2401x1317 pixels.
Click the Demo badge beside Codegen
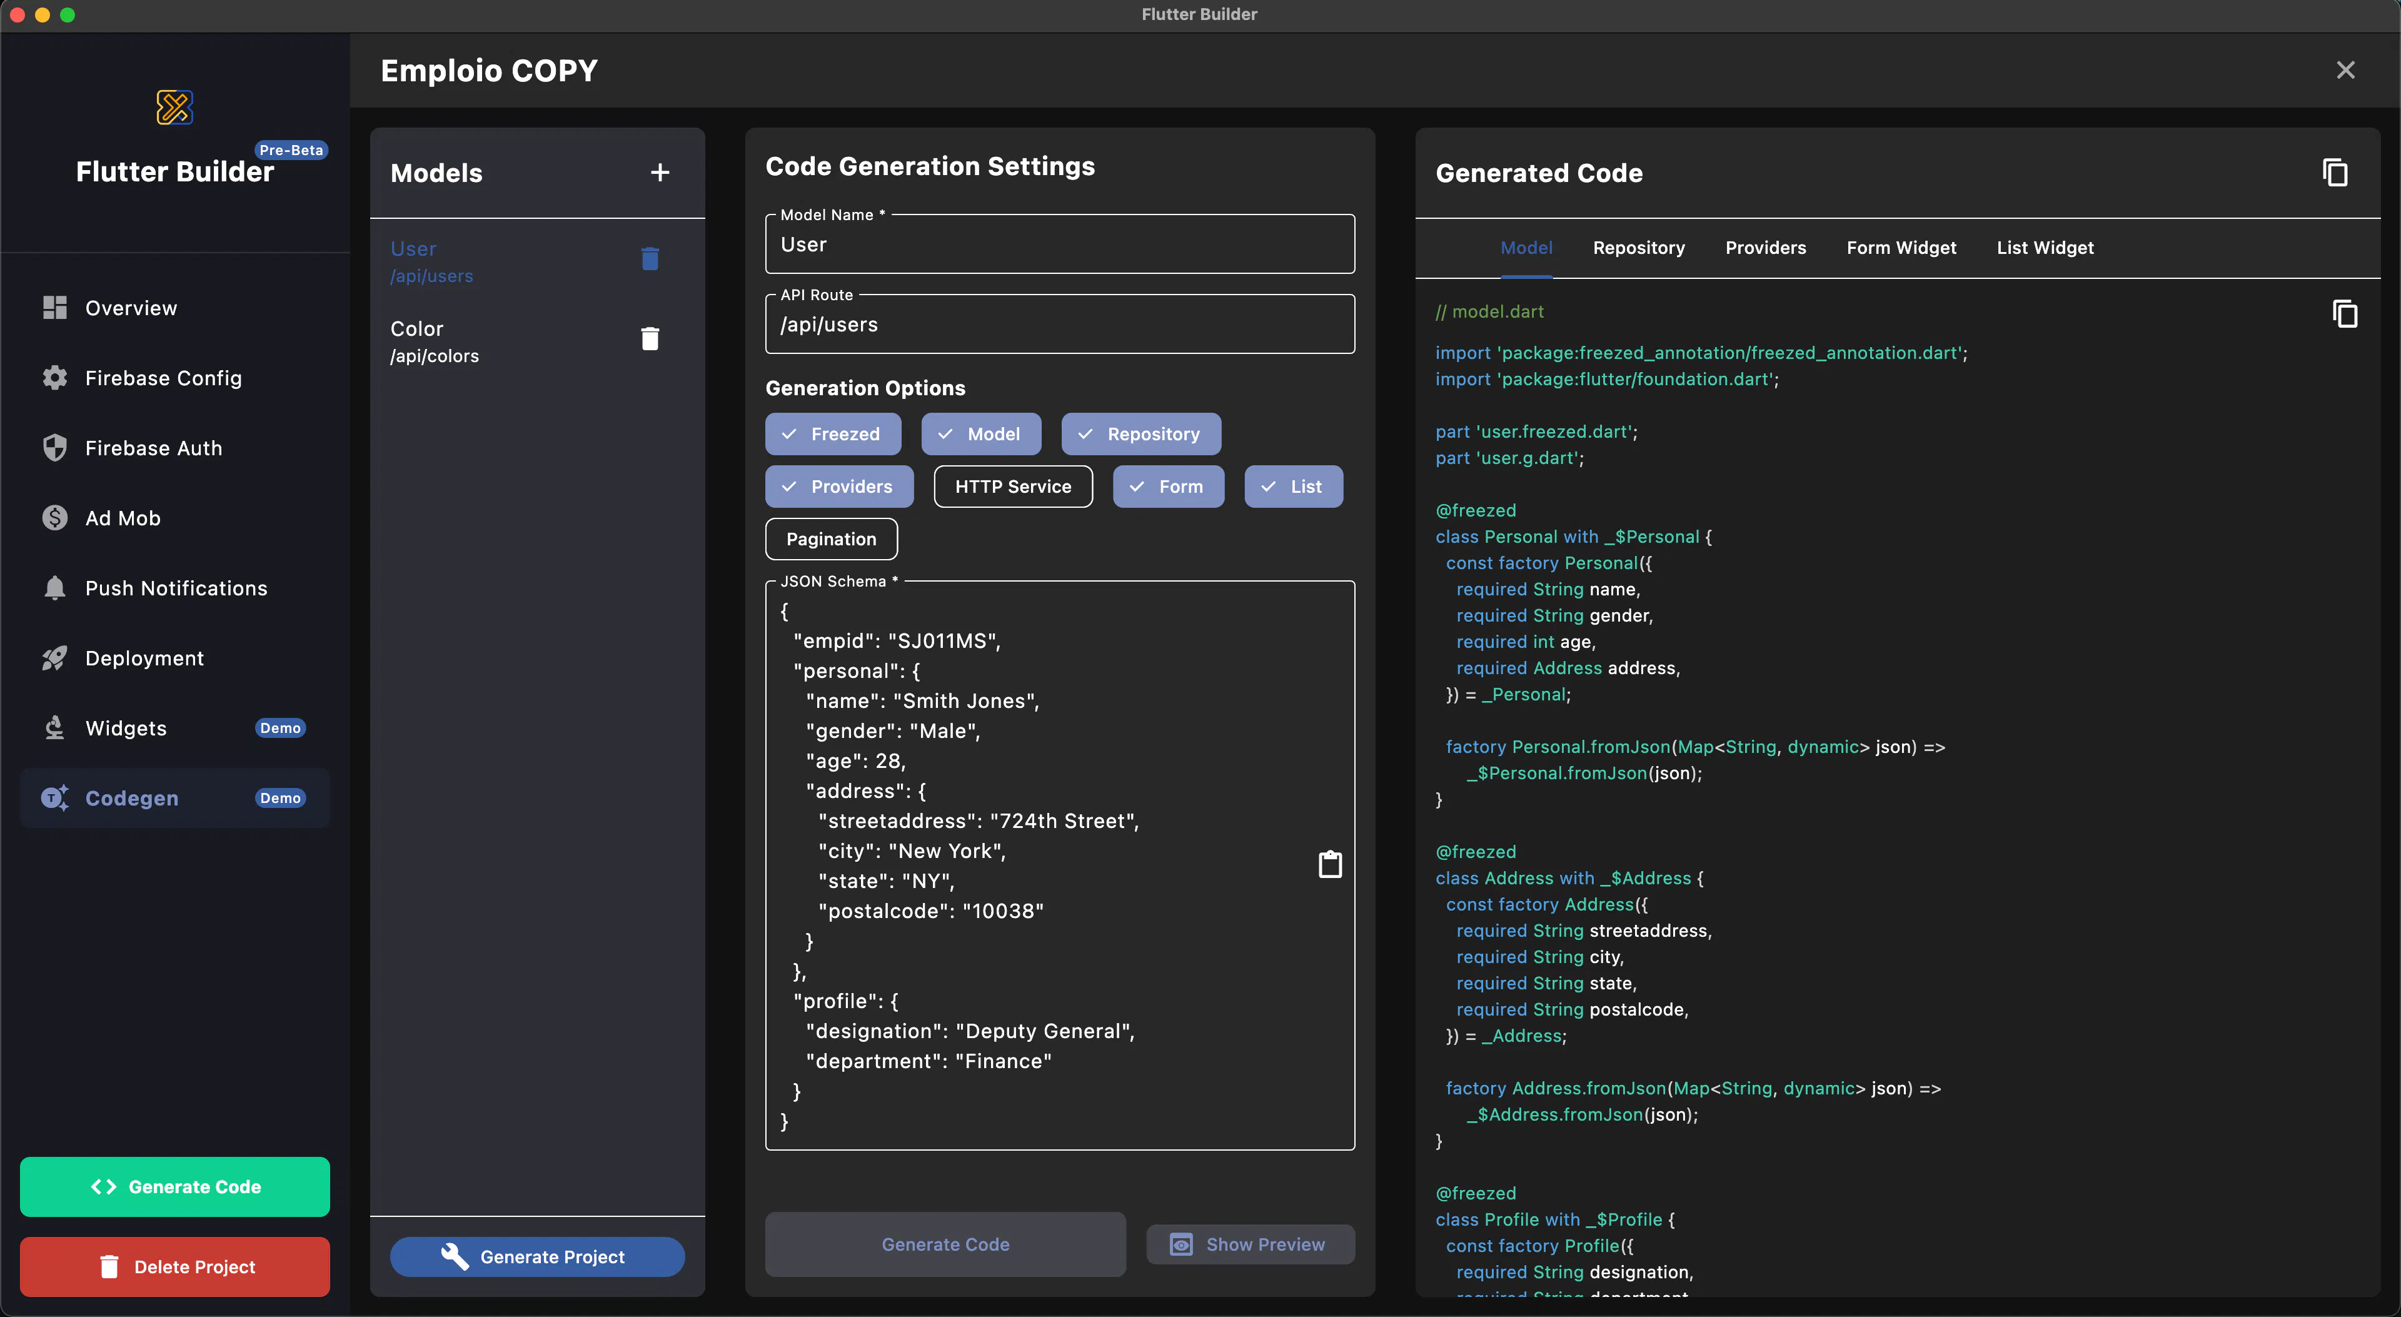coord(281,798)
